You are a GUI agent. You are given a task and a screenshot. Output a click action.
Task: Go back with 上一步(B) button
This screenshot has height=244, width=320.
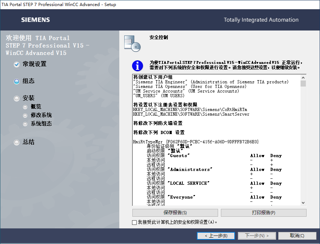click(x=216, y=236)
